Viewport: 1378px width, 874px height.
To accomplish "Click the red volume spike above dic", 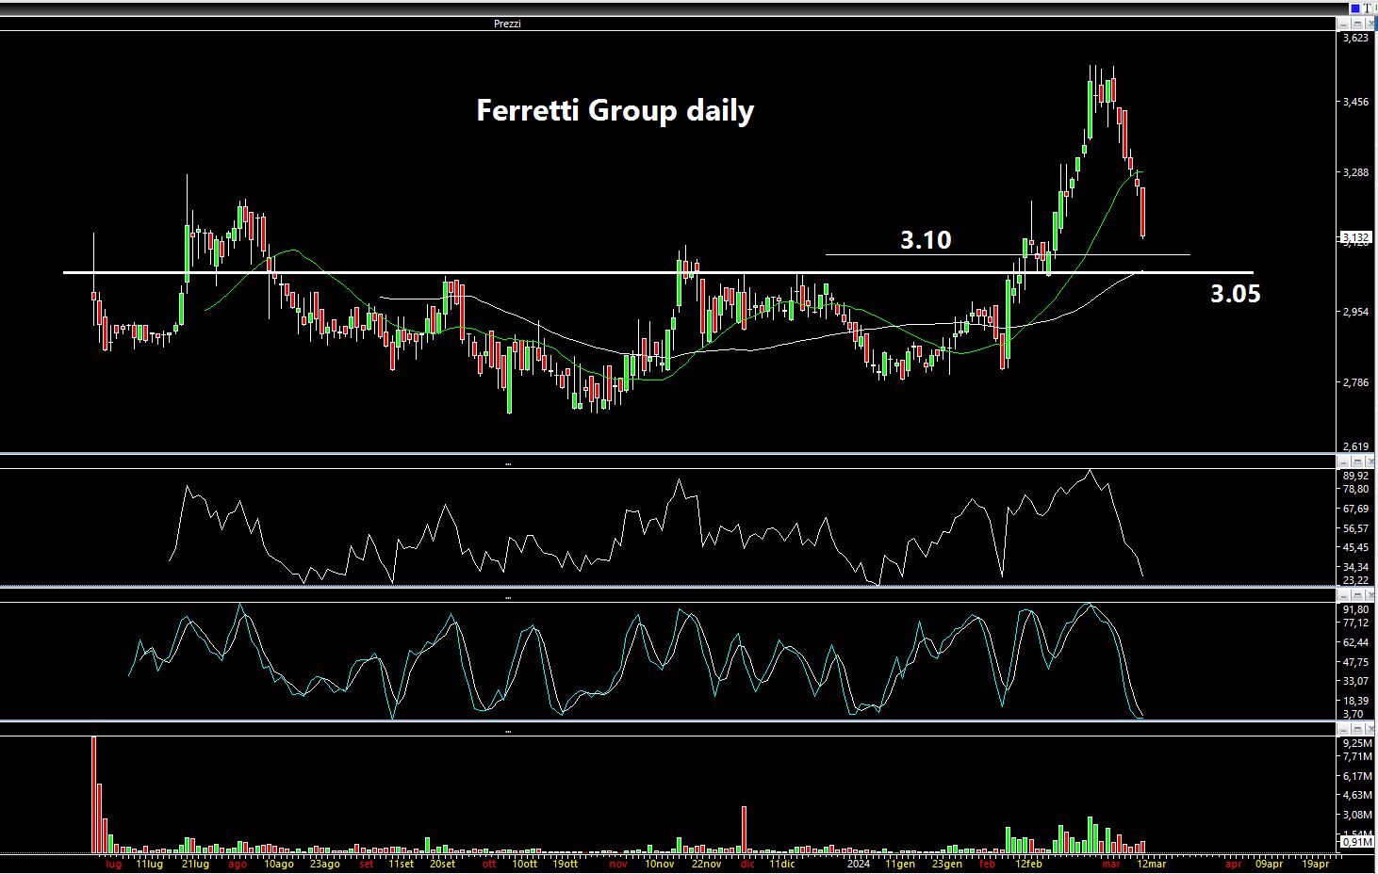I will coord(744,830).
